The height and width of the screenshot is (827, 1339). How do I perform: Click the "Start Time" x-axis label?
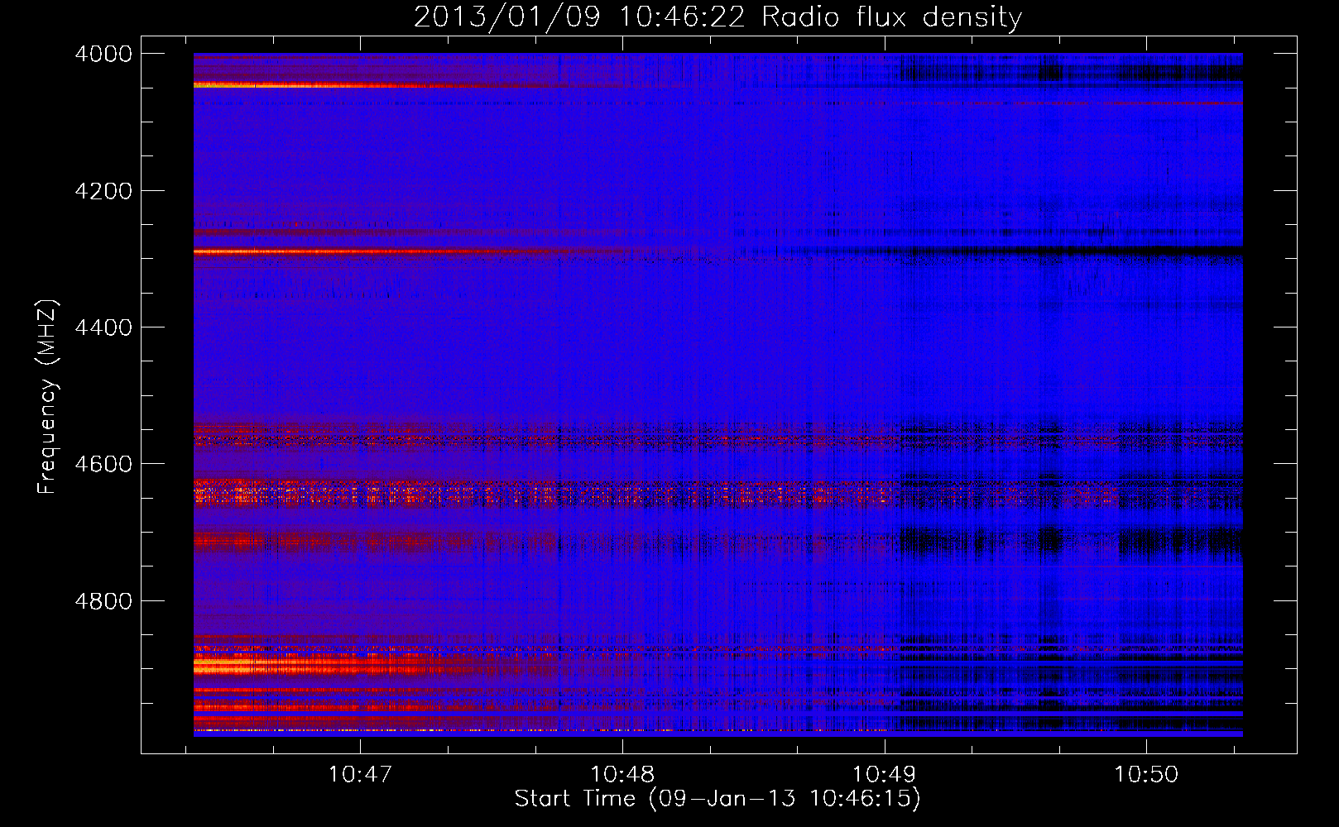coord(574,799)
